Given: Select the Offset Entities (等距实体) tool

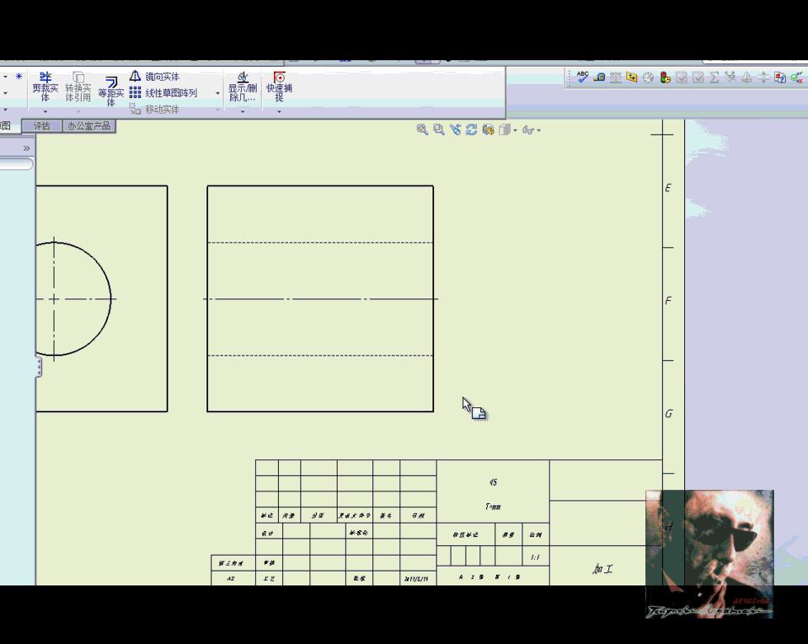Looking at the screenshot, I should (111, 92).
